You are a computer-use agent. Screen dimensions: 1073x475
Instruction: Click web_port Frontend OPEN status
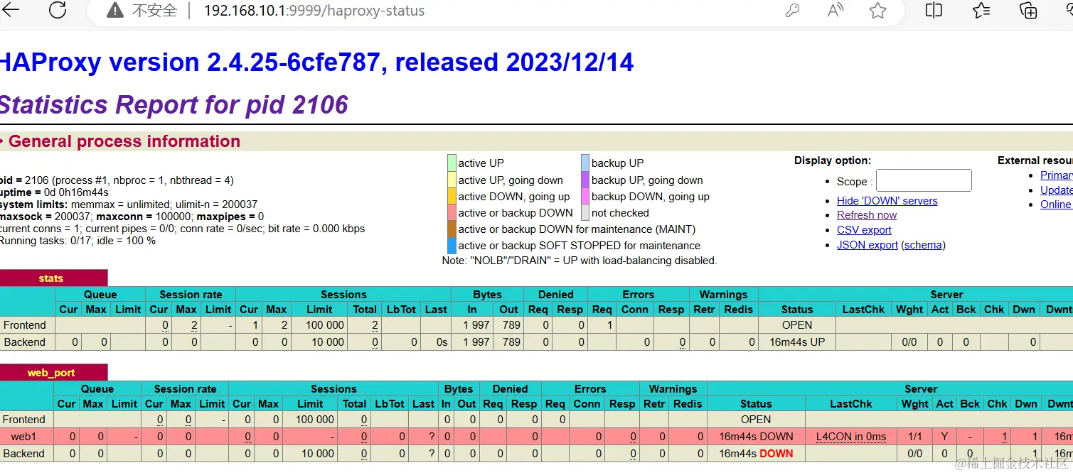(x=756, y=420)
